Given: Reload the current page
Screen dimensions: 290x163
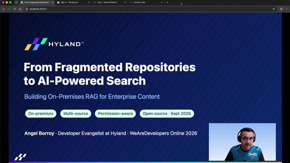Looking at the screenshot, I should click(x=14, y=9).
